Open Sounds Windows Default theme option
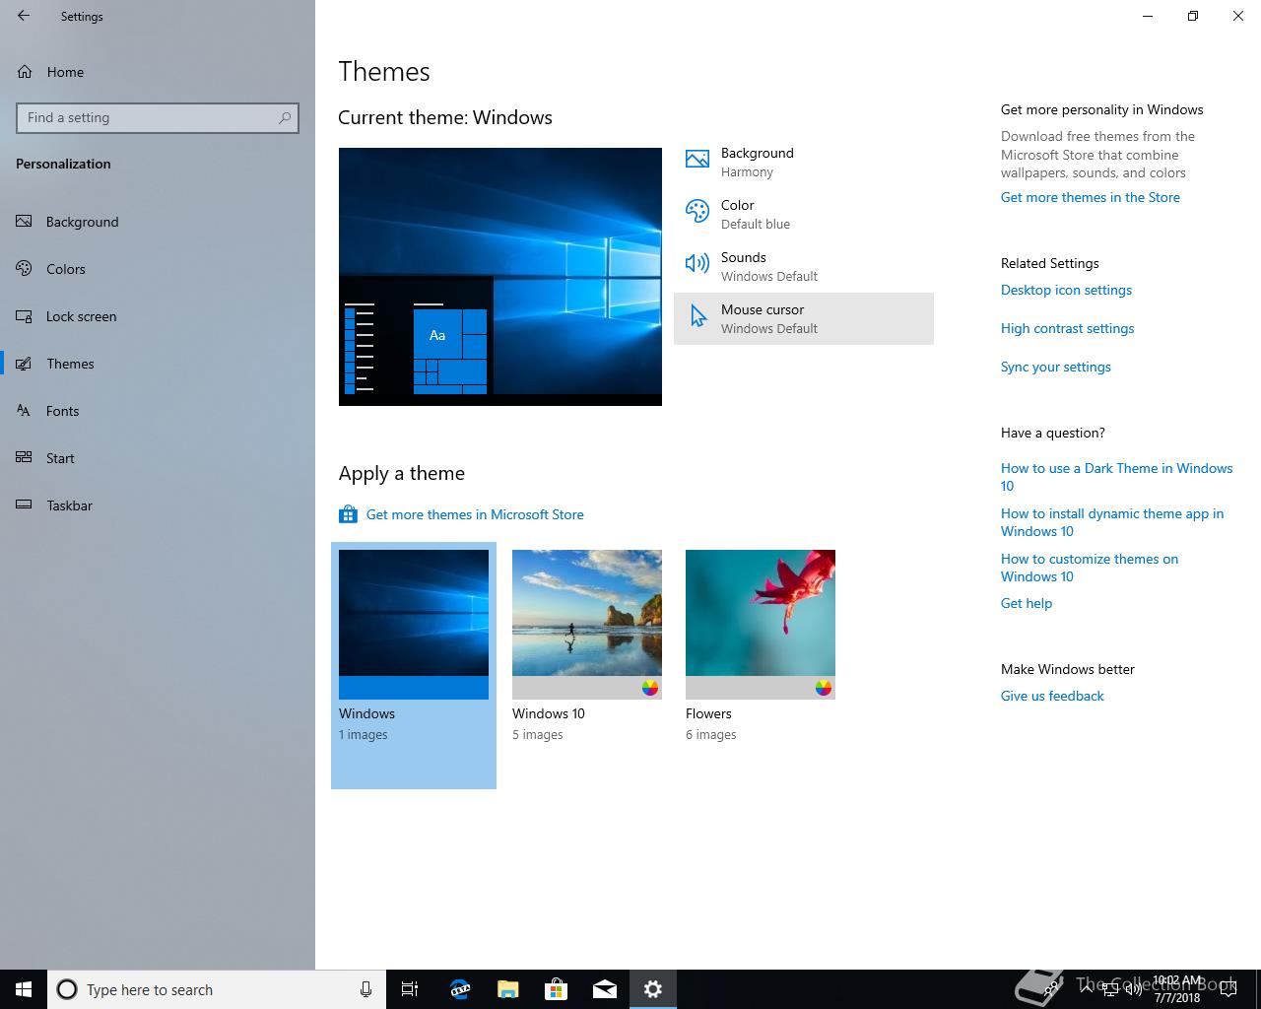The height and width of the screenshot is (1009, 1261). pyautogui.click(x=803, y=266)
